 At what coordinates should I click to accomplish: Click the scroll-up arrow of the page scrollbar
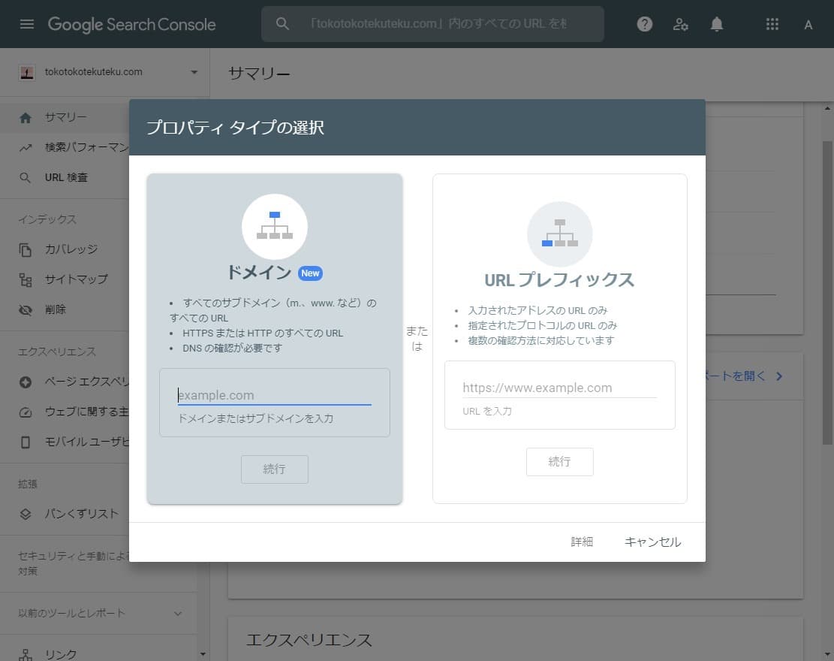[x=827, y=108]
